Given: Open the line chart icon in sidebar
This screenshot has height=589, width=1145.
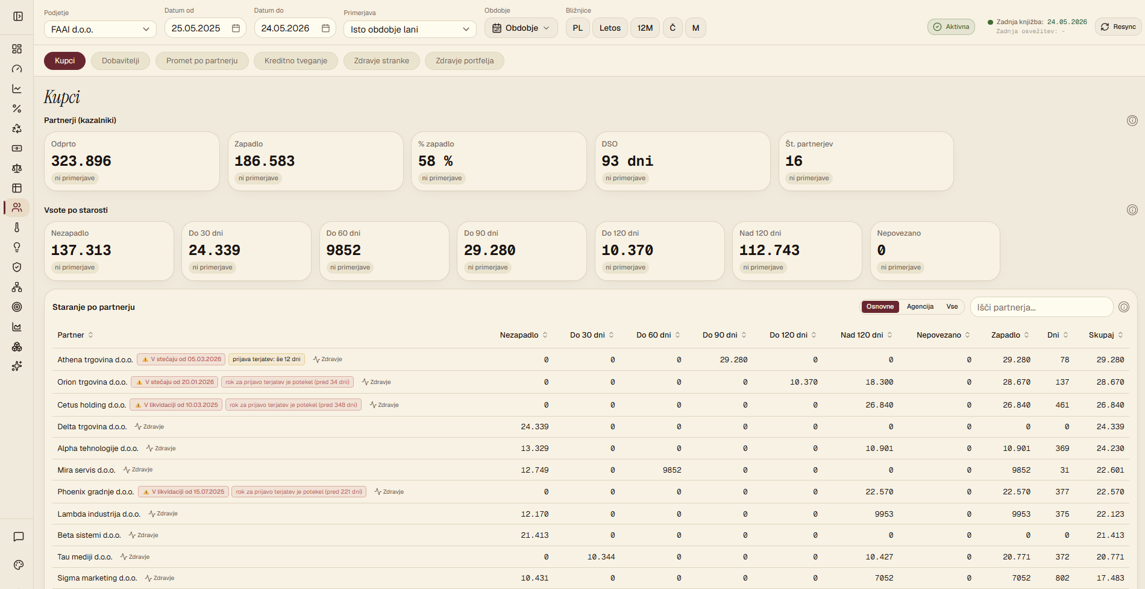Looking at the screenshot, I should tap(17, 89).
